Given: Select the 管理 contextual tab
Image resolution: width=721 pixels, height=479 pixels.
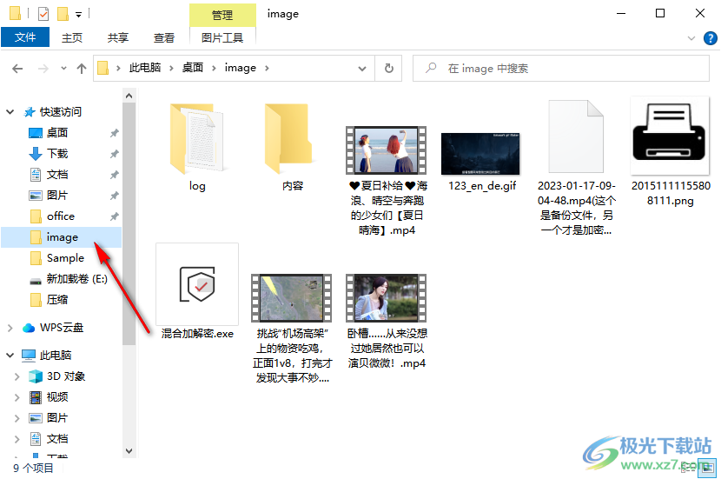Looking at the screenshot, I should pos(222,15).
